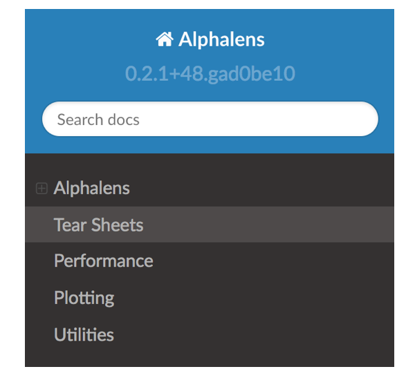Expand the Alphalens tree with plus icon

pos(41,188)
